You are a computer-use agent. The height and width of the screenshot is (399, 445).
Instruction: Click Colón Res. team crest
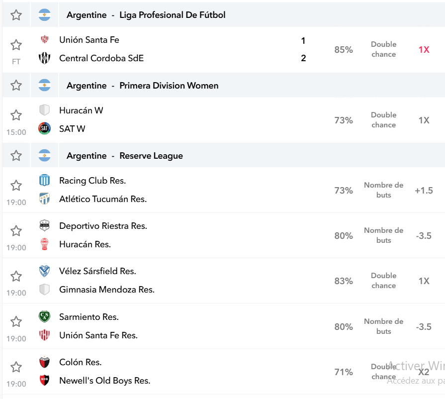[x=45, y=362]
